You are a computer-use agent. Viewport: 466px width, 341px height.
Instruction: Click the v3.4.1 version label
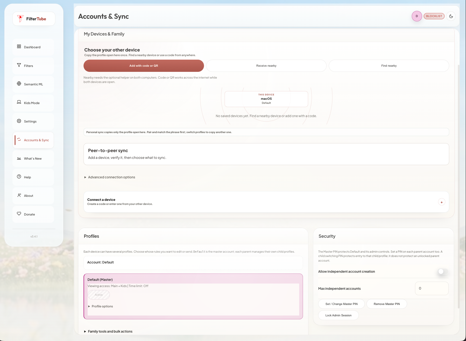(34, 237)
